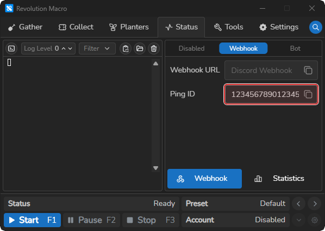Click the Preset Default field
Viewport: 325px width, 231px height.
pyautogui.click(x=236, y=204)
